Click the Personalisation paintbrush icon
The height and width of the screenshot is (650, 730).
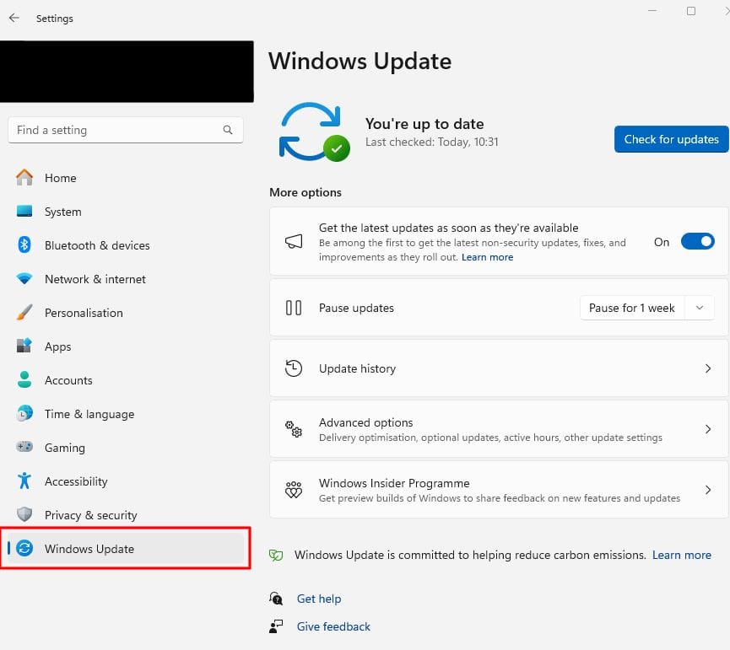(26, 313)
